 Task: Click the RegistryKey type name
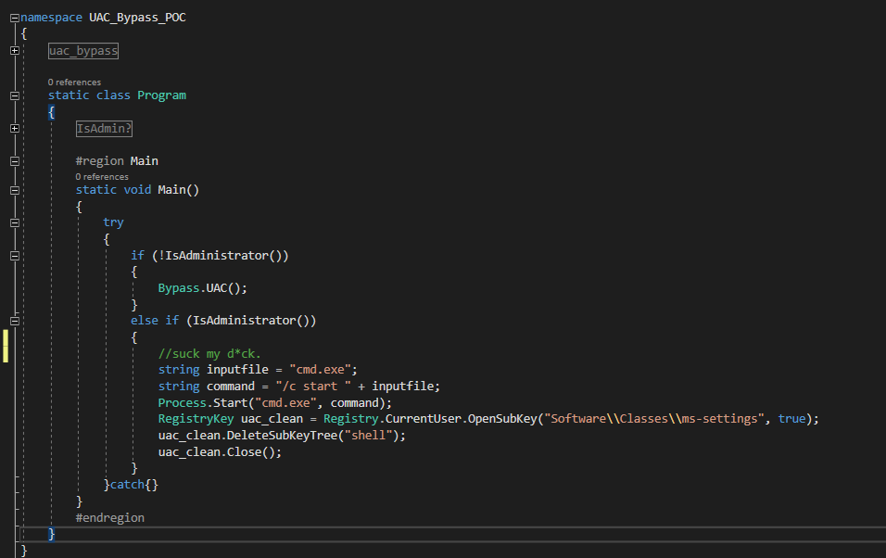(x=196, y=419)
